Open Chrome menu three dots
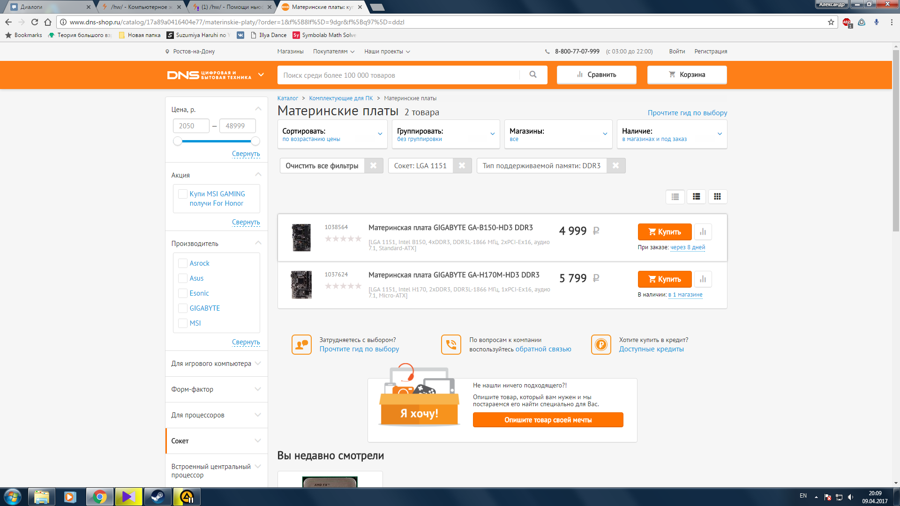This screenshot has width=900, height=506. 892,22
